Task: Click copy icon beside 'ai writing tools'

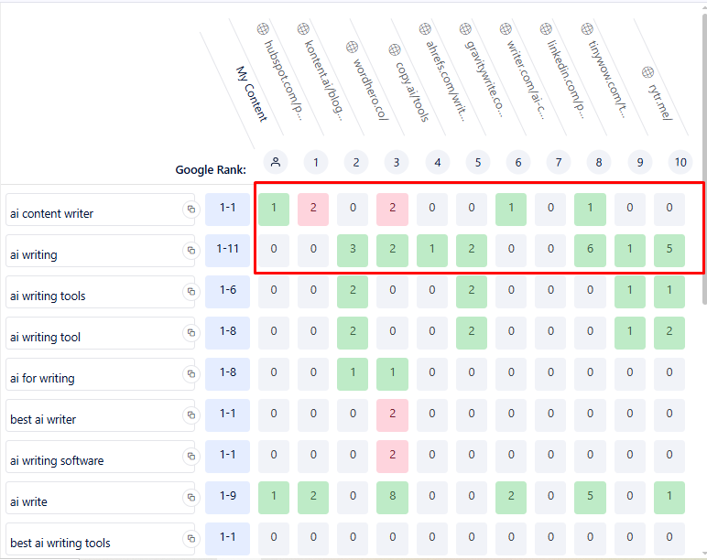Action: 190,292
